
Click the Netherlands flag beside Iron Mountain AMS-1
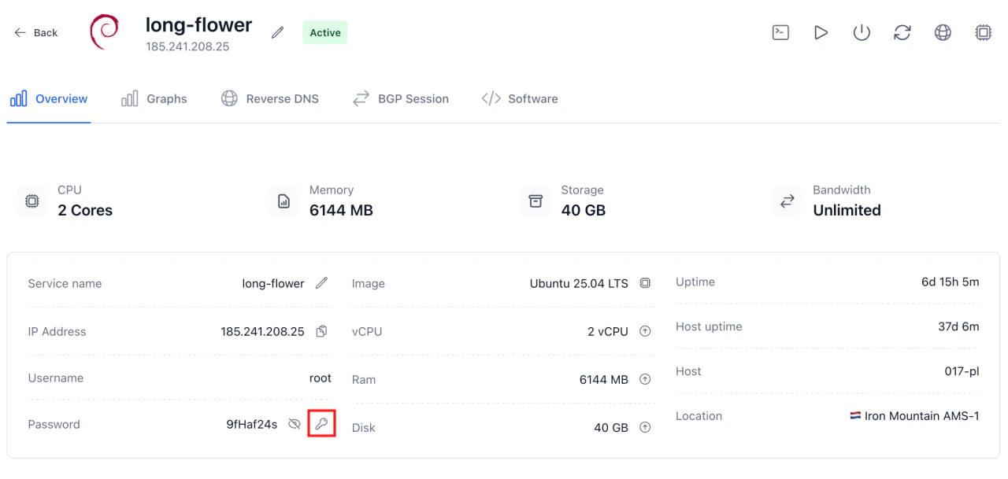(855, 415)
